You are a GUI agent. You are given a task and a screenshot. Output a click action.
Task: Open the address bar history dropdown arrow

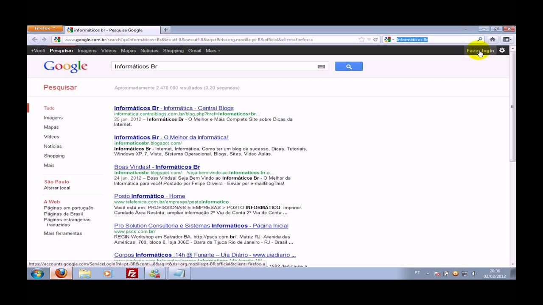369,39
